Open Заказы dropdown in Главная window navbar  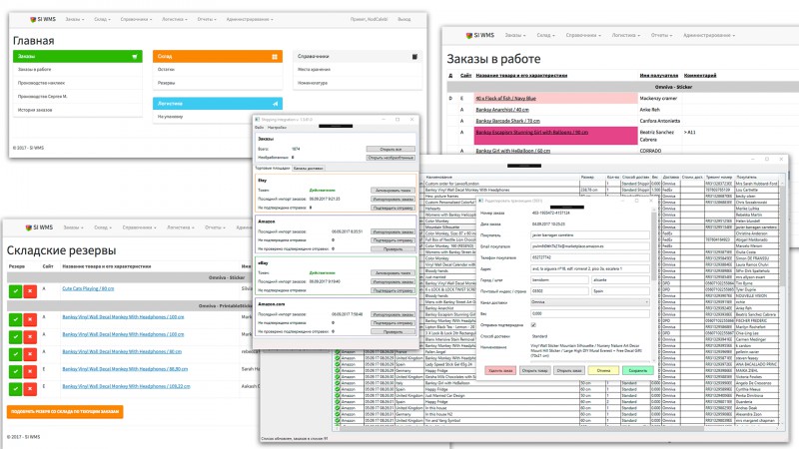pos(74,19)
